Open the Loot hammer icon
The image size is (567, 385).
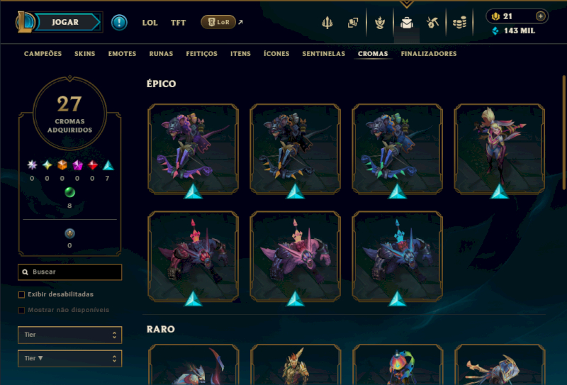[x=432, y=23]
